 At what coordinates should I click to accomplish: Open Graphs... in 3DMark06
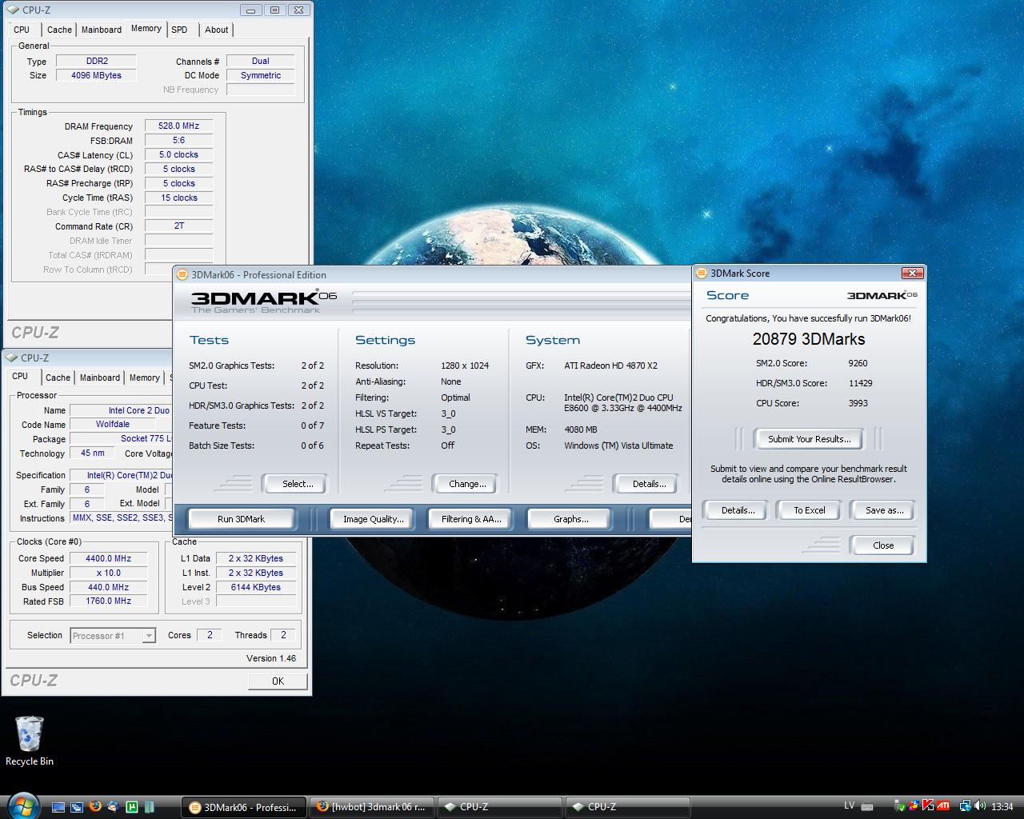(570, 519)
